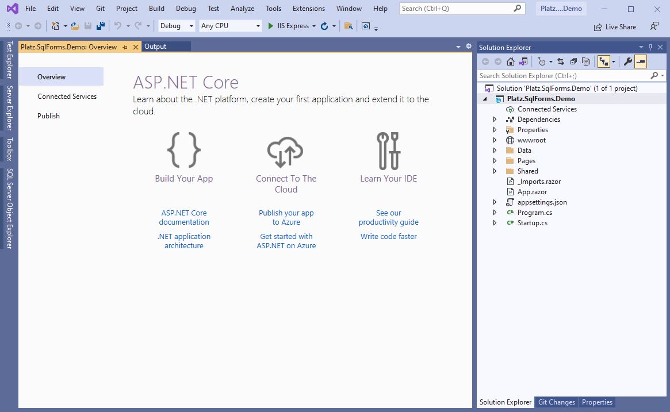The image size is (670, 412).
Task: Expand the appsettings.json node
Action: 495,202
